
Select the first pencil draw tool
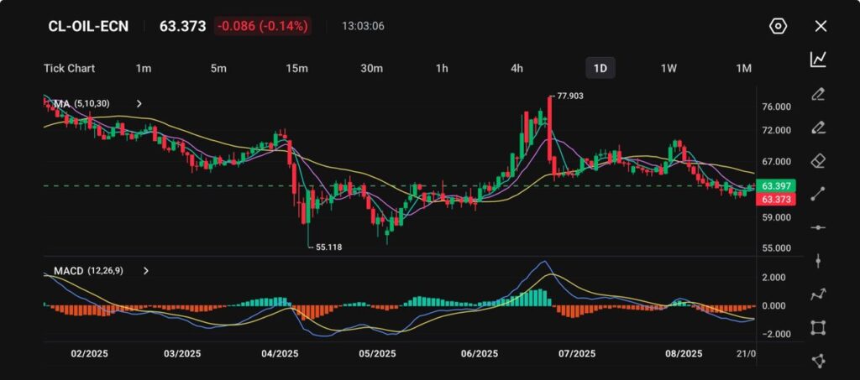click(x=818, y=93)
